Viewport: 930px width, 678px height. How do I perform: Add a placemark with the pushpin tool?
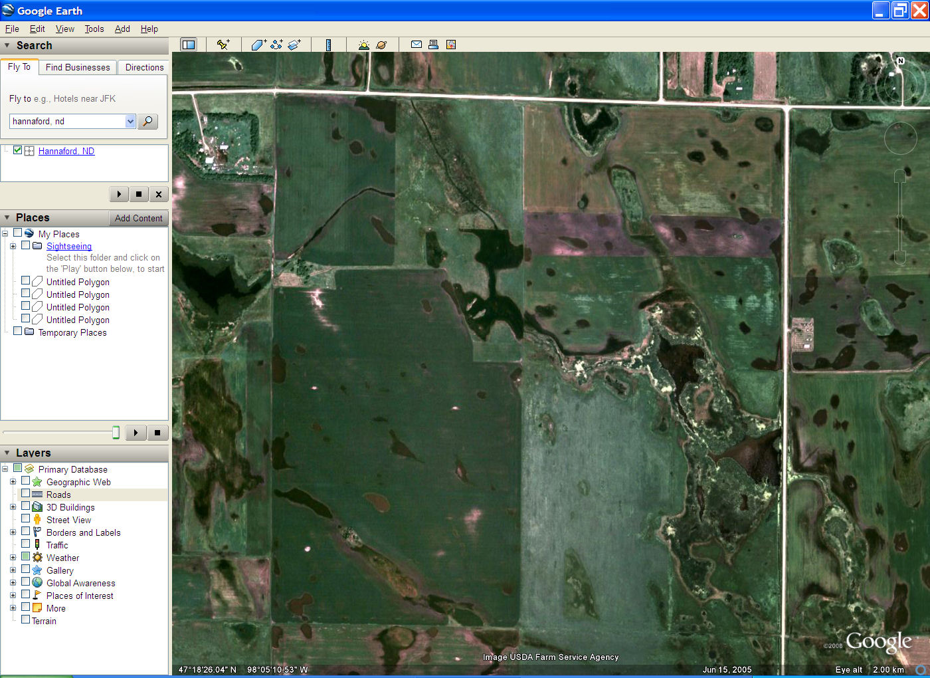tap(223, 45)
